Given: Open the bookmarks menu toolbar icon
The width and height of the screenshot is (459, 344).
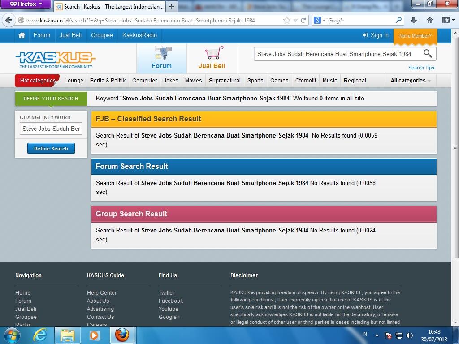Looking at the screenshot, I should (x=448, y=20).
